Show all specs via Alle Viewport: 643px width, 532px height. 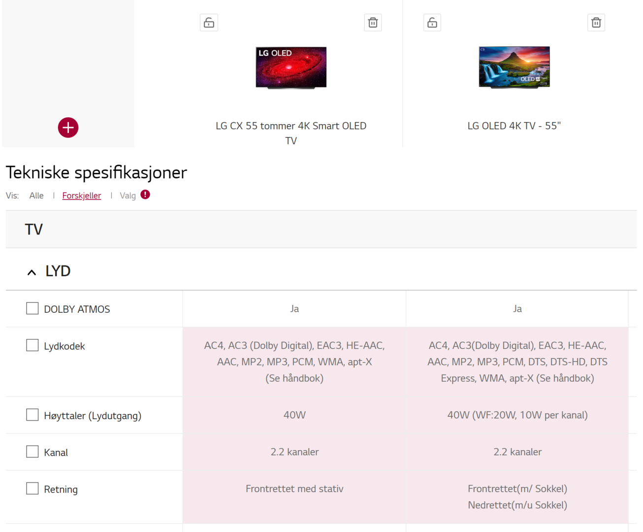pyautogui.click(x=36, y=196)
